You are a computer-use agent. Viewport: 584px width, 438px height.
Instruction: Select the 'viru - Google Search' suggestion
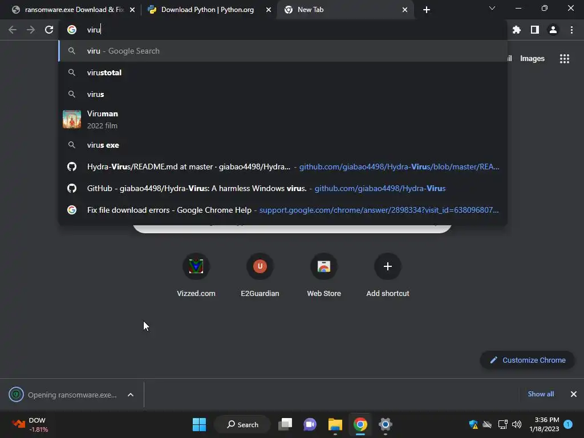[x=283, y=51]
